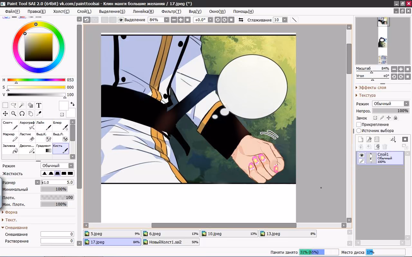
Task: Select the rectangular selection tool
Action: pos(5,105)
